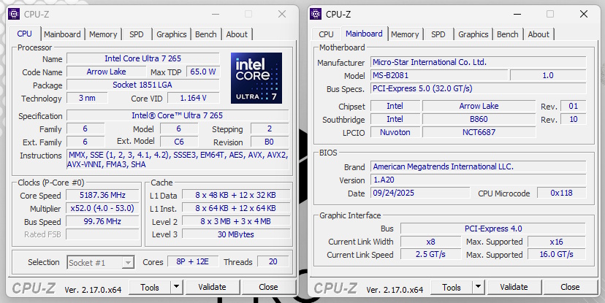Image resolution: width=605 pixels, height=303 pixels.
Task: Click Validate button in left window
Action: point(212,287)
